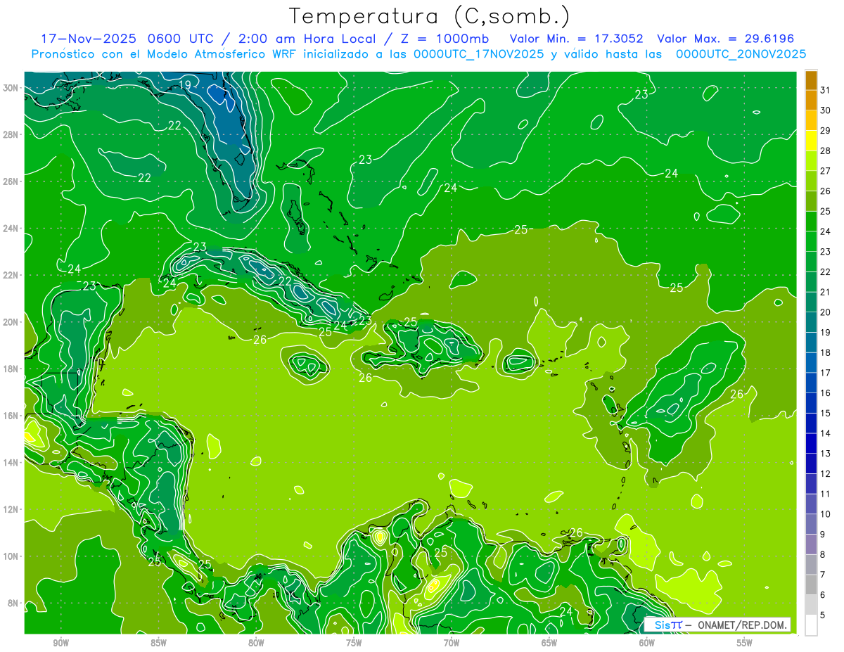Click the "16N" latitude axis label
The width and height of the screenshot is (844, 652).
[x=12, y=416]
